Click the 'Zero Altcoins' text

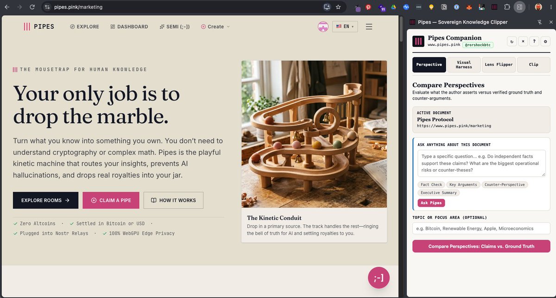coord(38,223)
